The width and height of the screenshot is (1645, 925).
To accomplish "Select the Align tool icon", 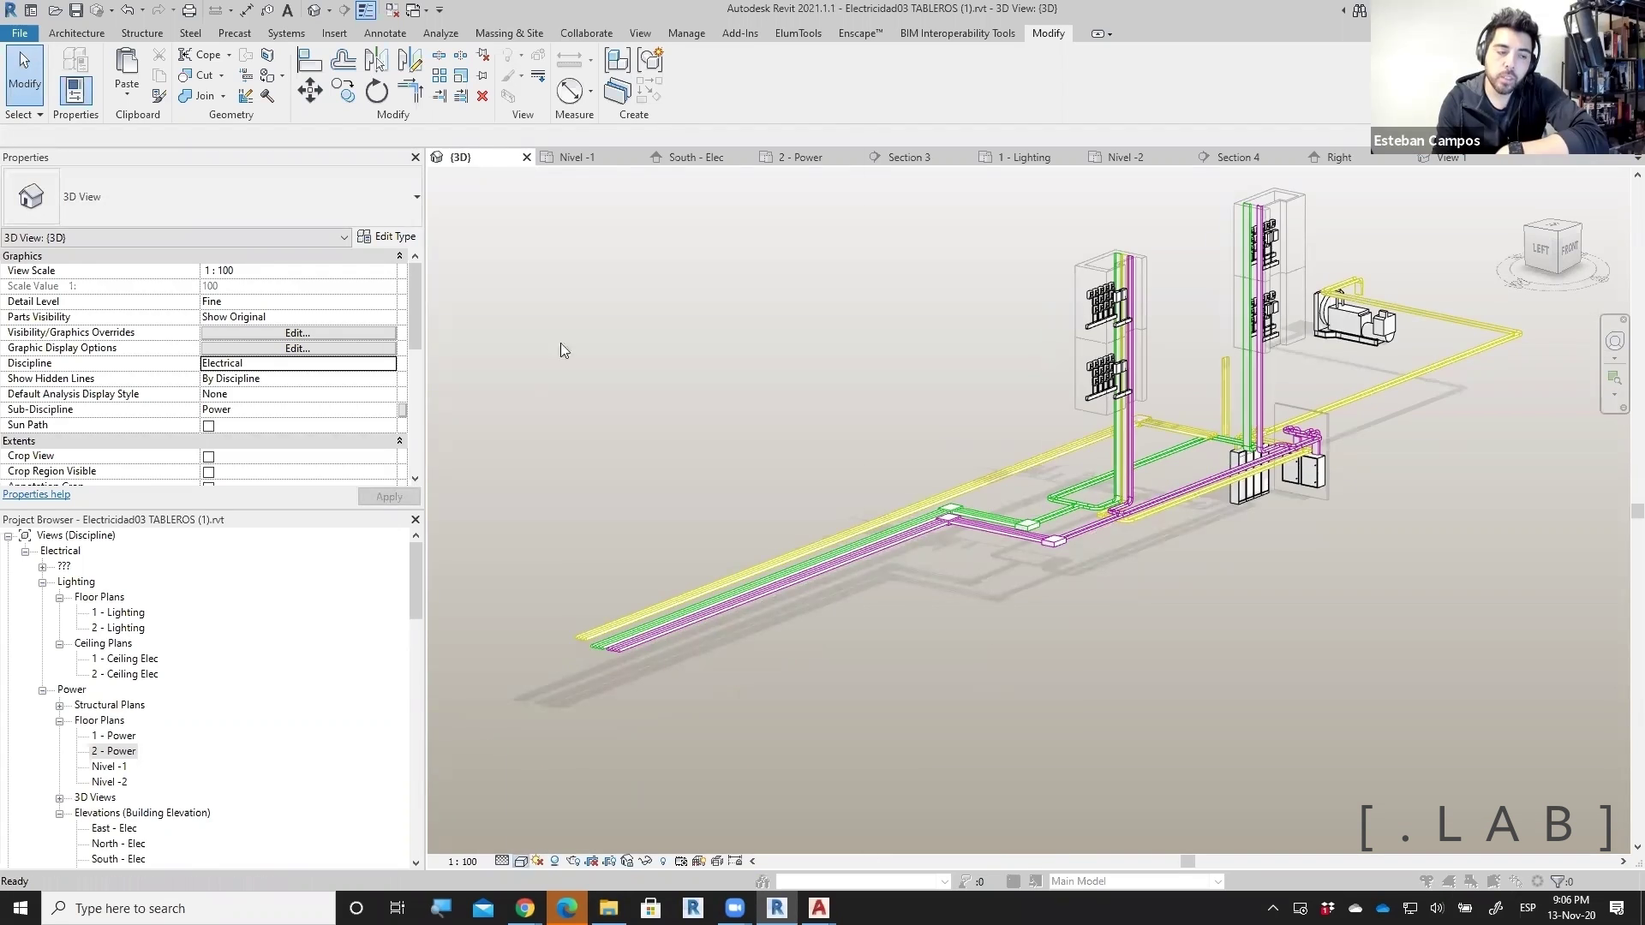I will click(309, 60).
